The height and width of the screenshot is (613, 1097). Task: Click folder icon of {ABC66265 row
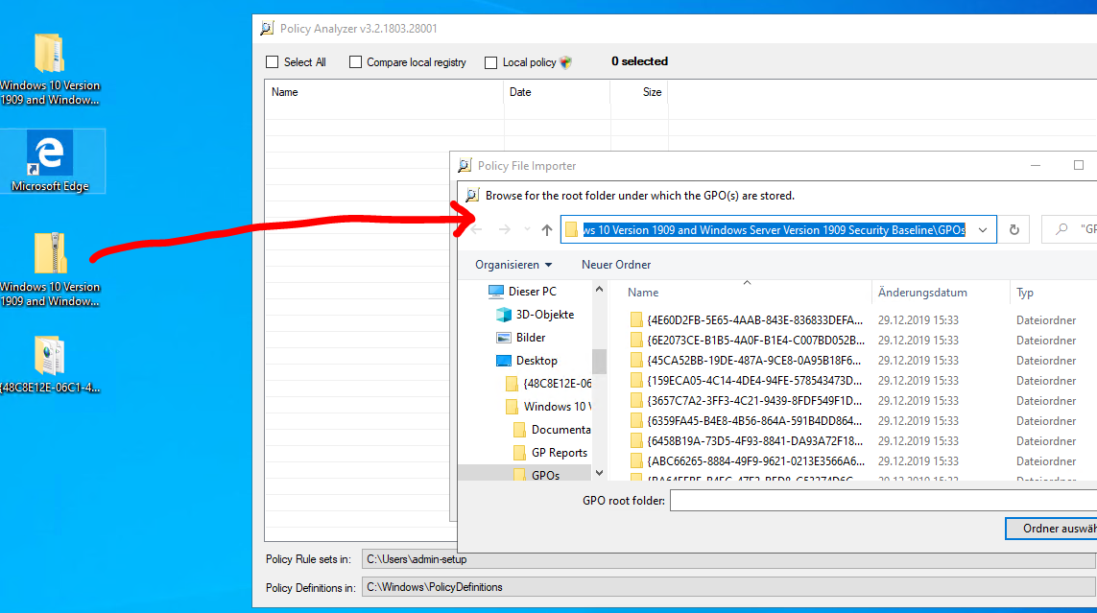pyautogui.click(x=636, y=461)
